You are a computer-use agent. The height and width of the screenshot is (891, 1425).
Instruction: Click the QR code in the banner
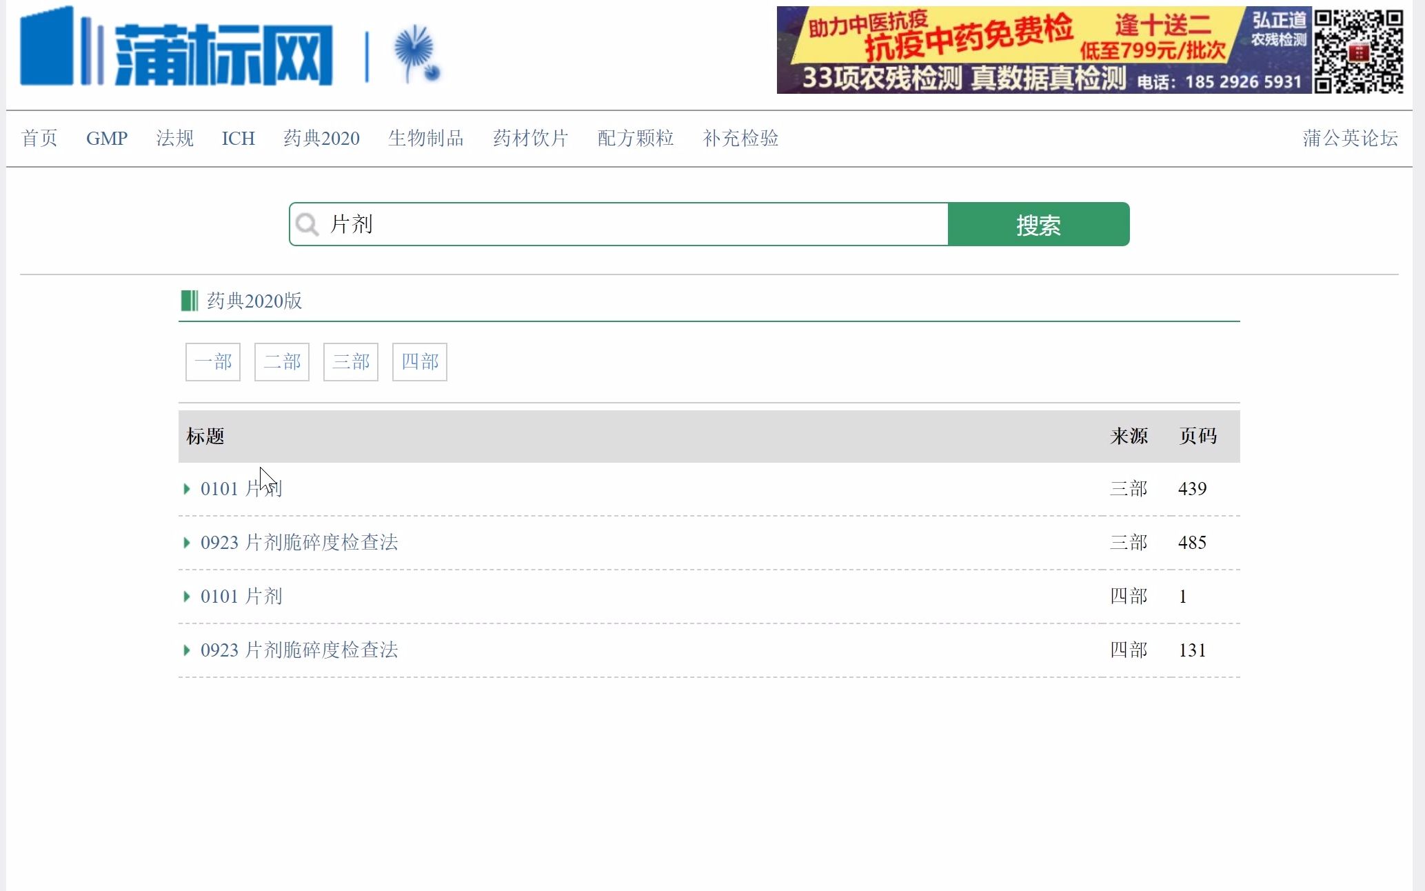[1358, 50]
